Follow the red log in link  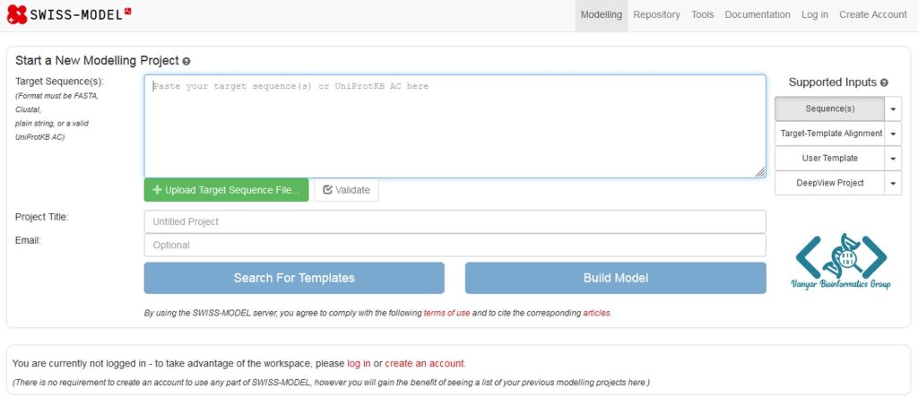359,364
